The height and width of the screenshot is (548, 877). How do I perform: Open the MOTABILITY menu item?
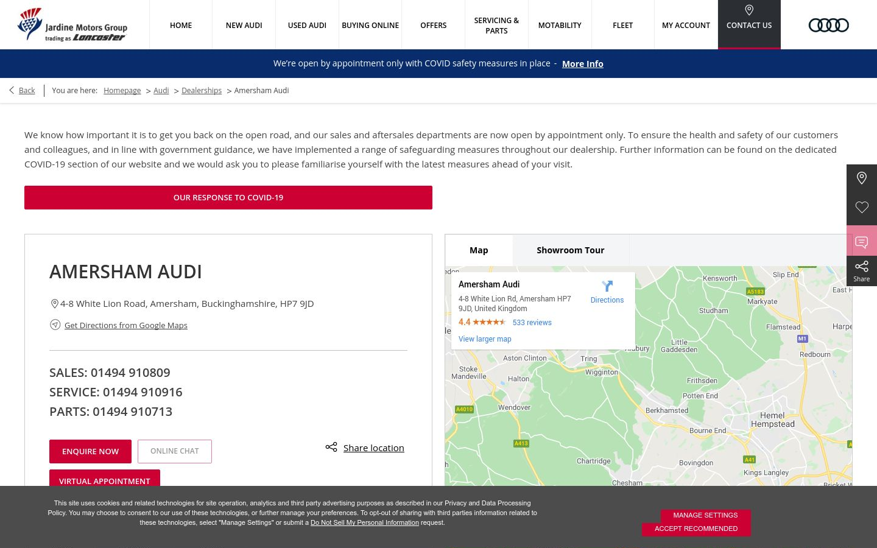[x=560, y=25]
